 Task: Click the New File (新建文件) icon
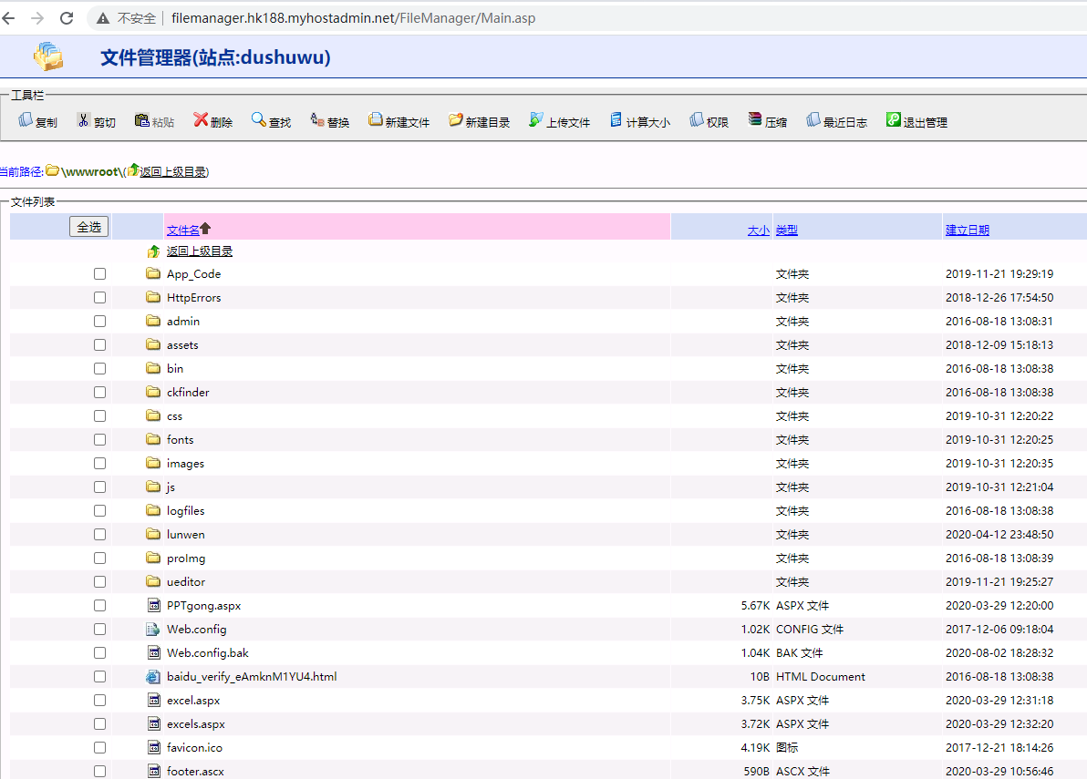coord(375,120)
